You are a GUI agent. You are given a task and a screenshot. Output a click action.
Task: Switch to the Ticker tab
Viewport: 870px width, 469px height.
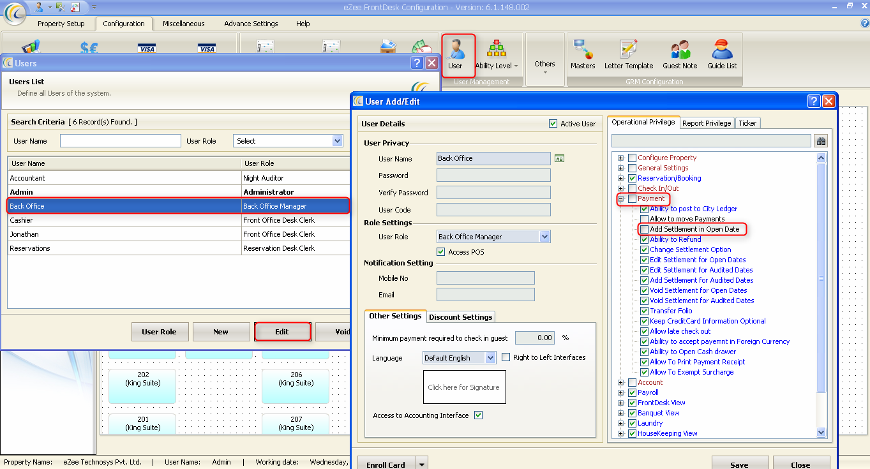[x=747, y=123]
